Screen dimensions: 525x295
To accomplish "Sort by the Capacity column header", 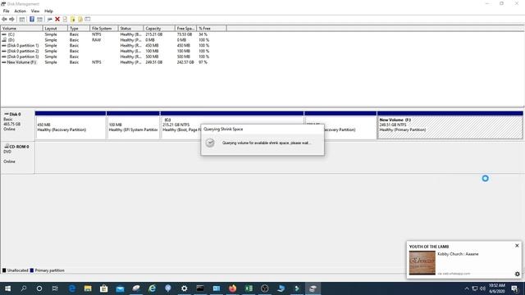I will click(x=159, y=29).
